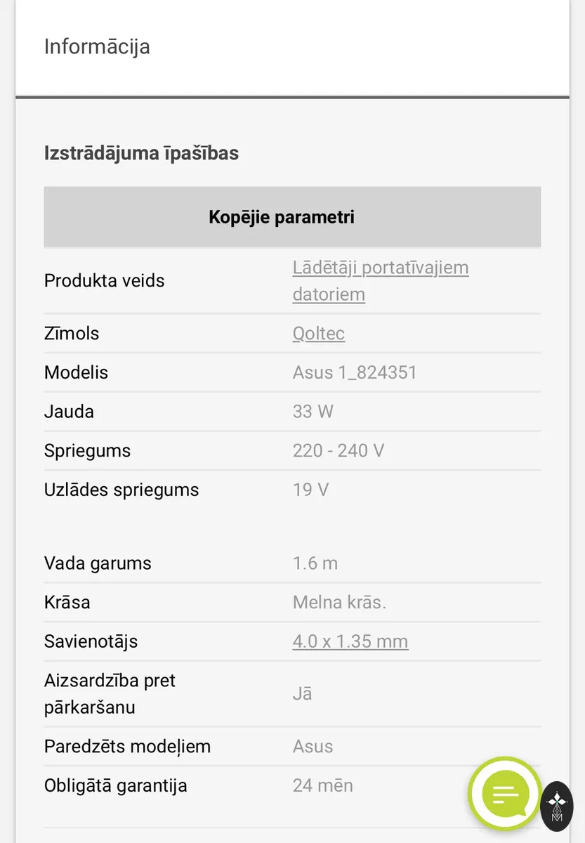The width and height of the screenshot is (585, 843).
Task: Click the Obligātā garantija label
Action: (115, 785)
